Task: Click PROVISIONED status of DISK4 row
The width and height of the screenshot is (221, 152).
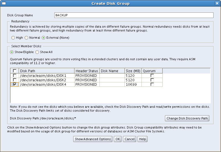Action: coord(87,85)
